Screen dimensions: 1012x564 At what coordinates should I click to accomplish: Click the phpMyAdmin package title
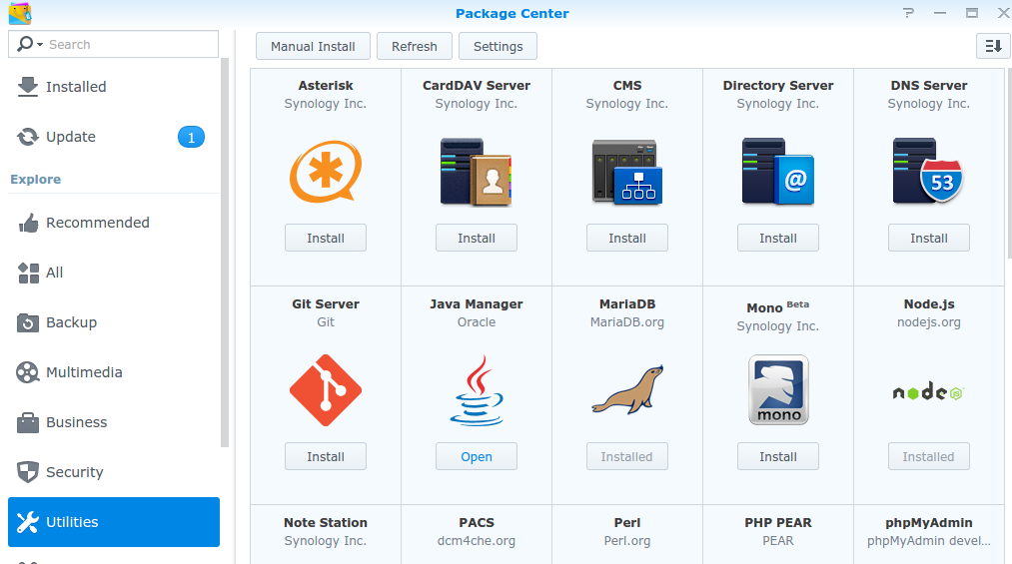point(929,523)
